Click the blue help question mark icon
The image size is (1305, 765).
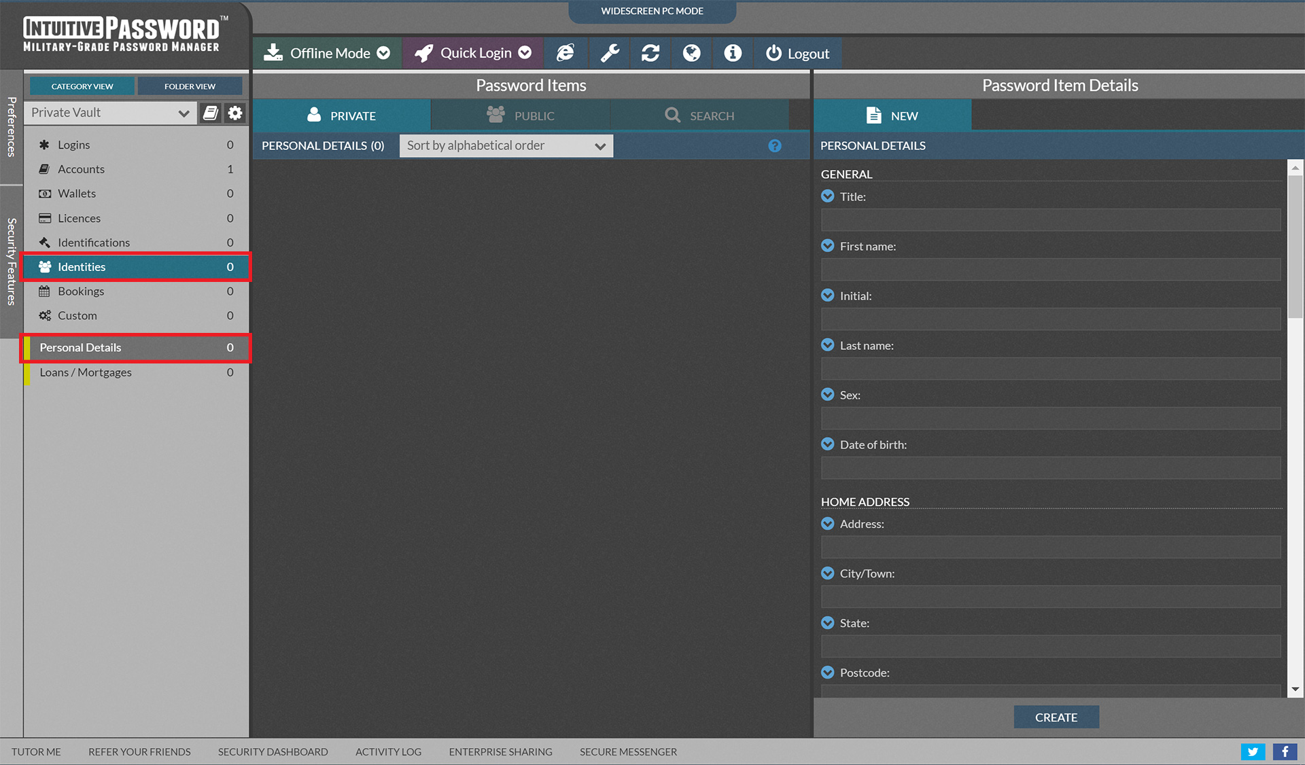tap(775, 146)
